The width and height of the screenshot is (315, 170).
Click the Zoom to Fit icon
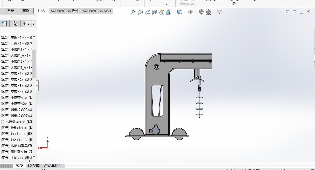(133, 12)
